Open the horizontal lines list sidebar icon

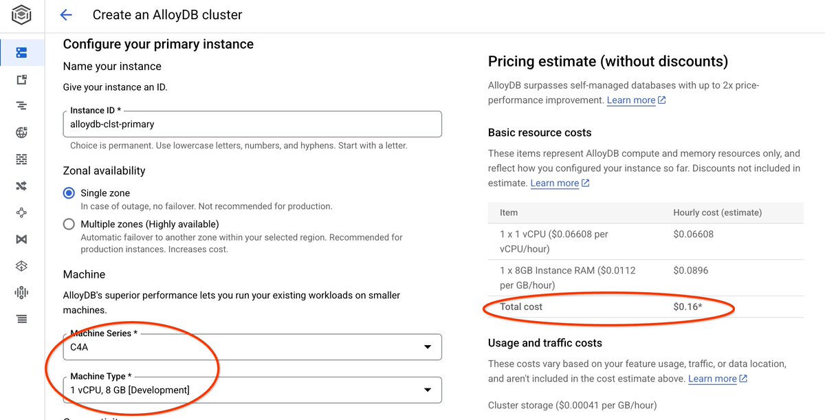click(x=22, y=319)
